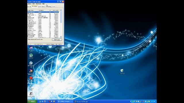The image size is (184, 103).
Task: Maximize the Task Manager window
Action: (60, 1)
